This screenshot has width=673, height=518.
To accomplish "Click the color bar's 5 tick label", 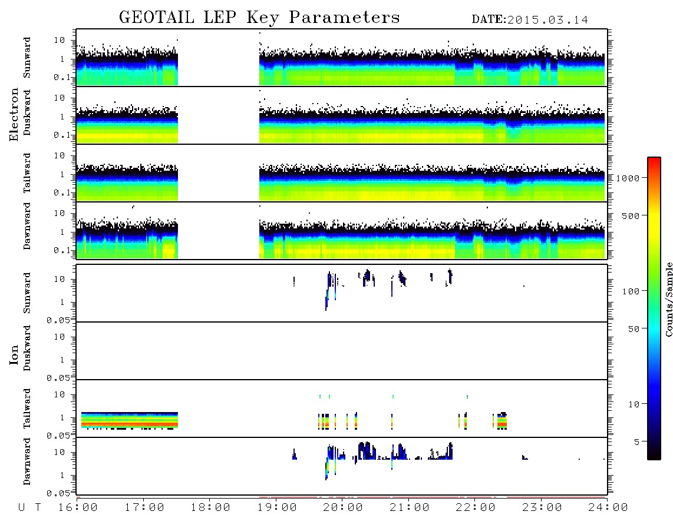I will coord(636,442).
